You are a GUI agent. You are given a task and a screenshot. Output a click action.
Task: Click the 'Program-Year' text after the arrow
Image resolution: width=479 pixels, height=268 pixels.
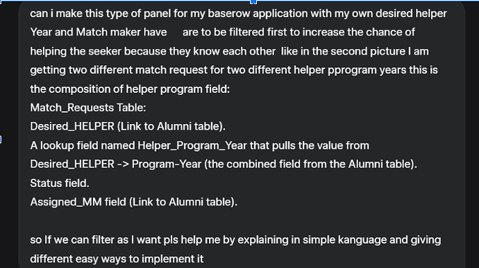pos(167,164)
